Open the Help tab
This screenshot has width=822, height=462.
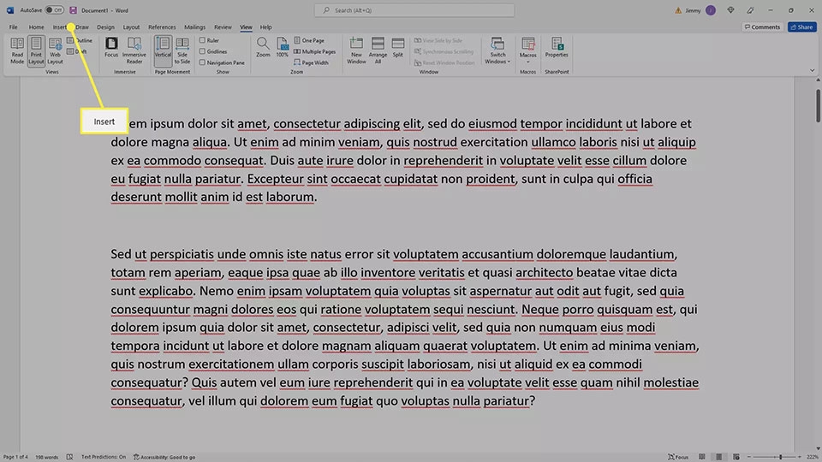[265, 27]
